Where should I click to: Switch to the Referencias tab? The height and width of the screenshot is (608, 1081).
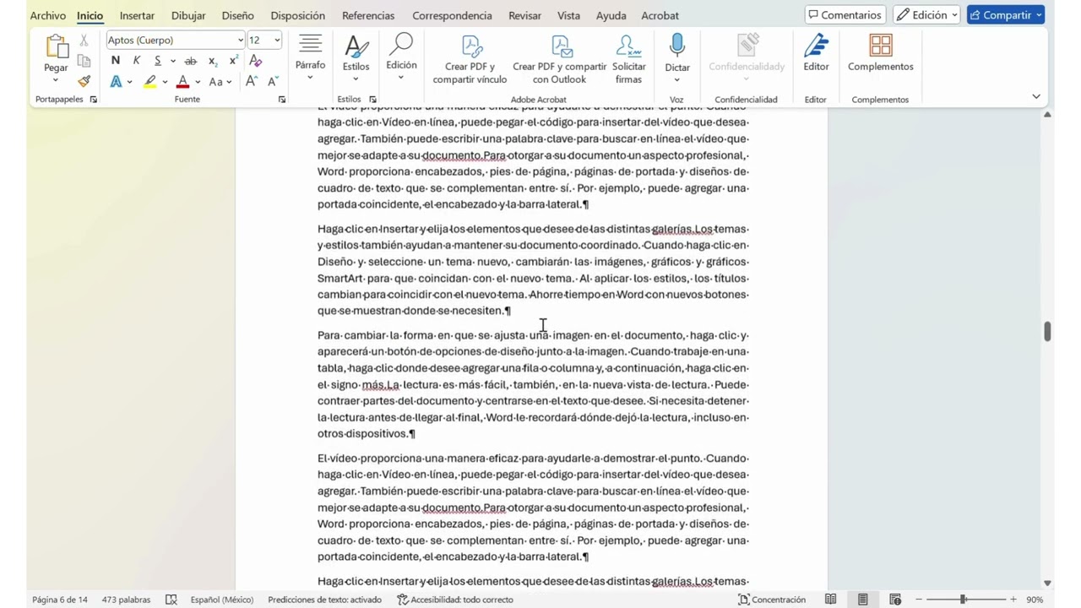[368, 15]
